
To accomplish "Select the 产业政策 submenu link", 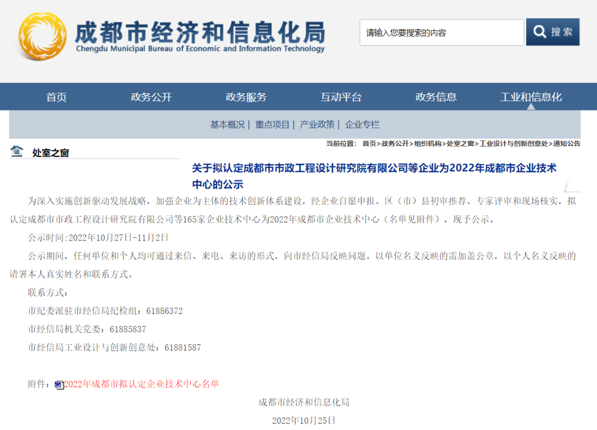I will (x=317, y=124).
